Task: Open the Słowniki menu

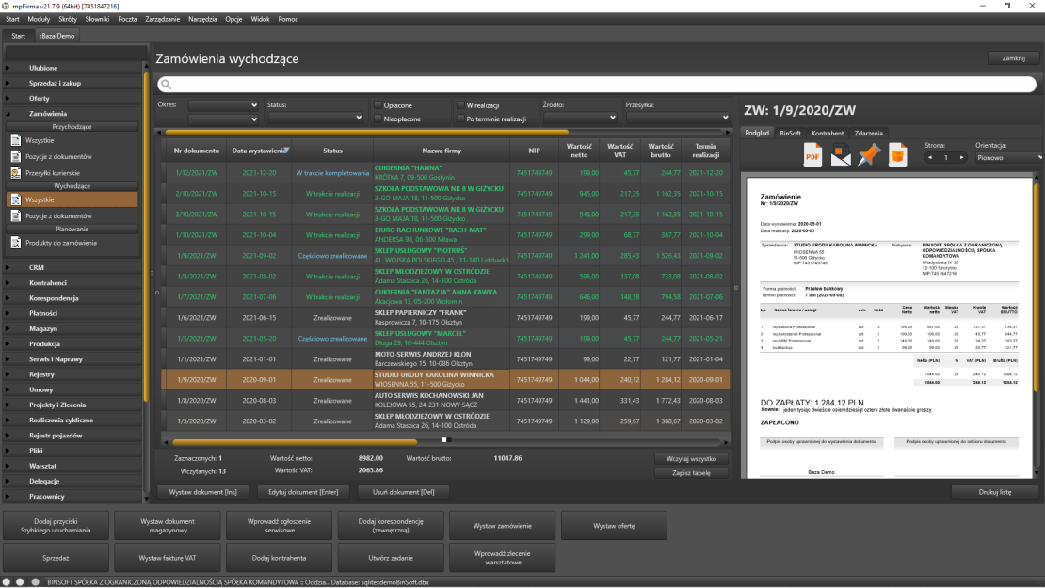Action: tap(97, 20)
